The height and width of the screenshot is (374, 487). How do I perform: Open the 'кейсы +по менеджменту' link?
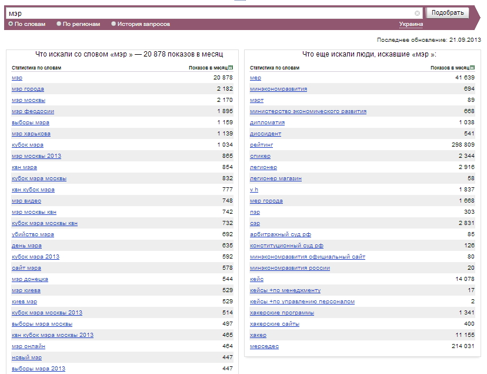click(x=285, y=290)
